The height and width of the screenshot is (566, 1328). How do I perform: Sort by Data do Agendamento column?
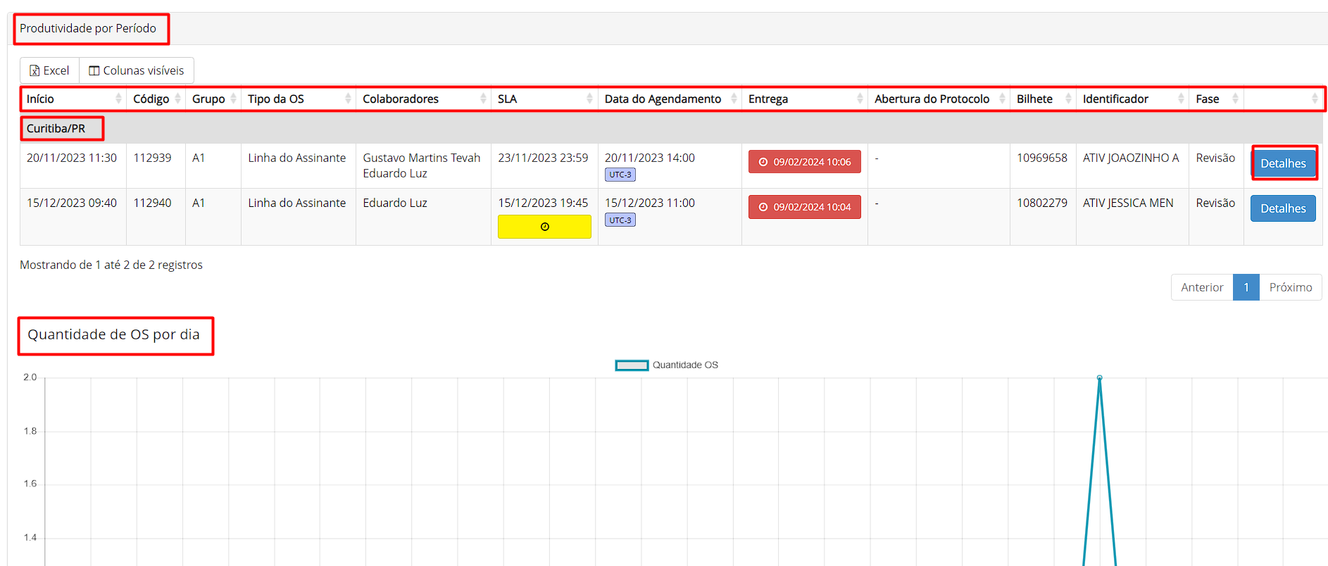(x=669, y=99)
